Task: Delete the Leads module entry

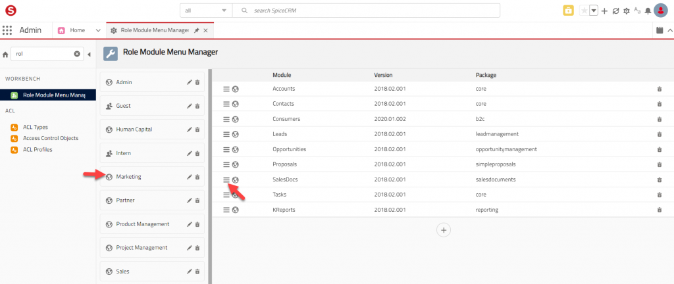Action: (x=660, y=134)
